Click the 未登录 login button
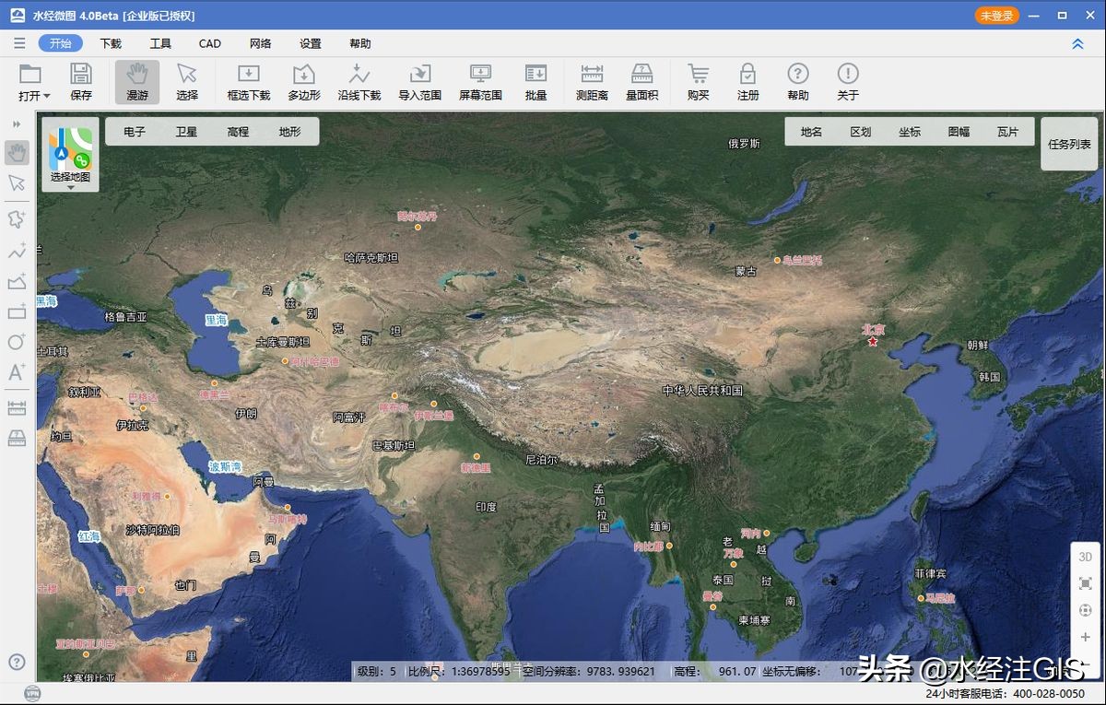This screenshot has width=1106, height=705. pos(996,16)
